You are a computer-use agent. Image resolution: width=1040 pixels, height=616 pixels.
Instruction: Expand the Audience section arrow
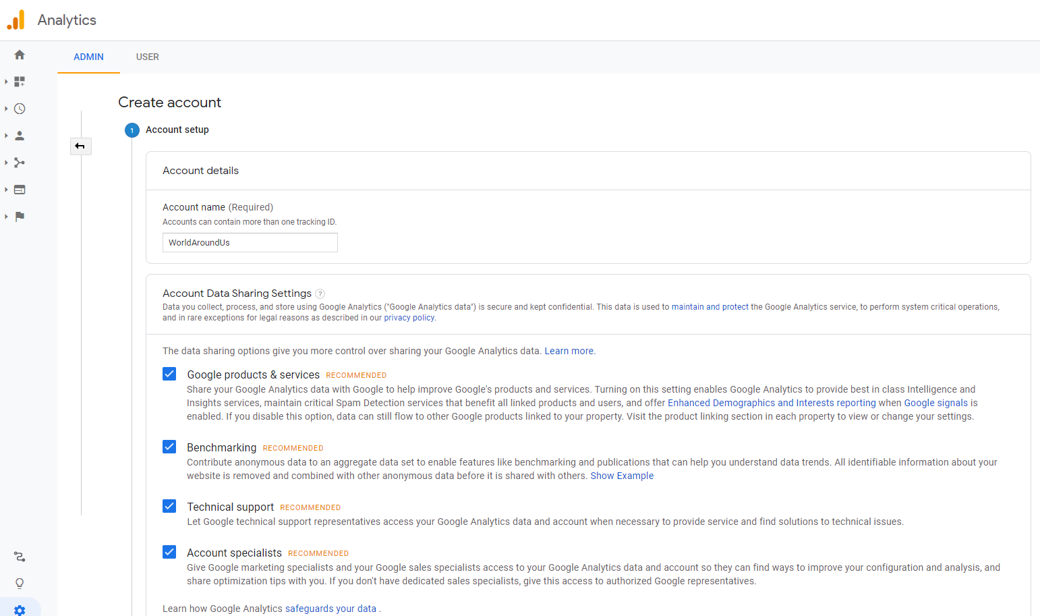click(6, 136)
